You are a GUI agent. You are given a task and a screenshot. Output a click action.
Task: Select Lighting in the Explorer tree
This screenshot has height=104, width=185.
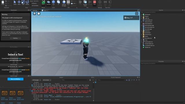147,18
